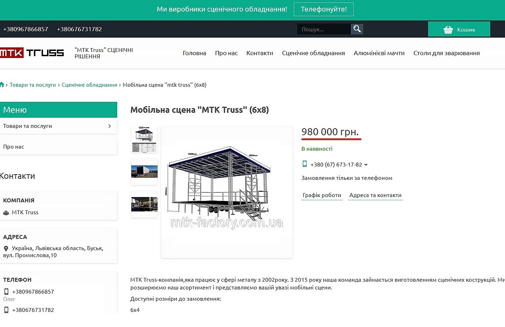The image size is (505, 327).
Task: Select the white trailer photo thumbnail
Action: click(x=144, y=172)
